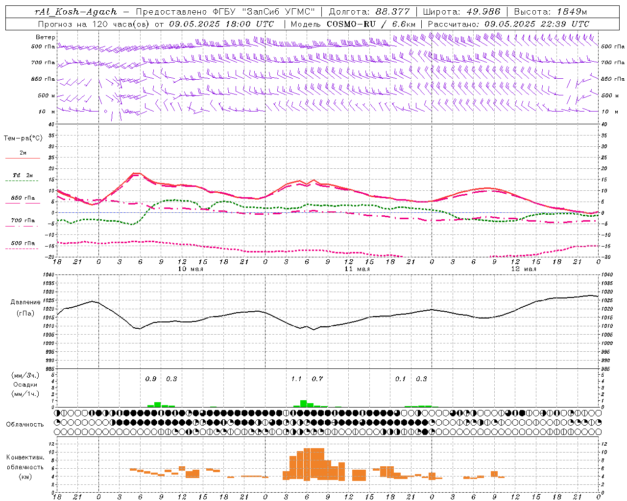Click the station name rAl_Kosh-Agach
This screenshot has height=501, width=627.
[x=76, y=12]
